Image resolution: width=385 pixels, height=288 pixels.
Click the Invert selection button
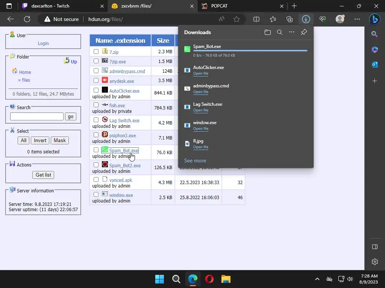pyautogui.click(x=40, y=140)
